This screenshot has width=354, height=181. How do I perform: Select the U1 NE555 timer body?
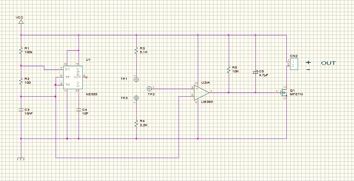(73, 77)
